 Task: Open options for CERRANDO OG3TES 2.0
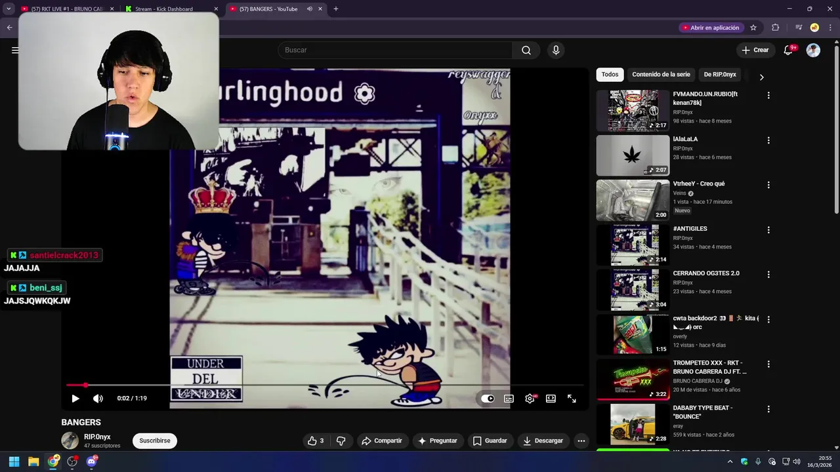coord(768,275)
